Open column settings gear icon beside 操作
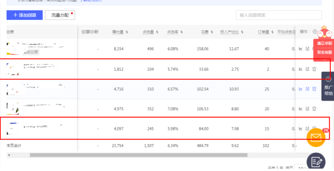Image resolution: width=334 pixels, height=171 pixels. point(315,32)
